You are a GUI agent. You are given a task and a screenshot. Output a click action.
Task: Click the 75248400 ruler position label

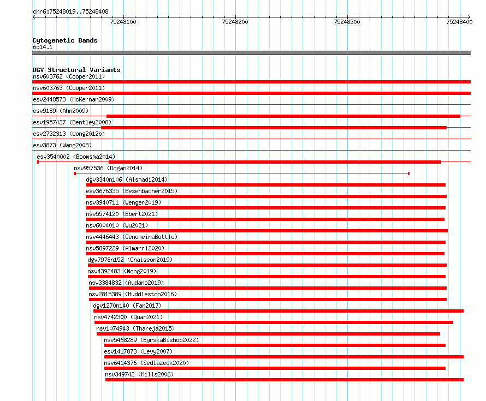coord(459,22)
